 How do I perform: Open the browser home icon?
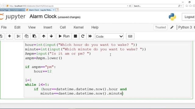point(187,6)
